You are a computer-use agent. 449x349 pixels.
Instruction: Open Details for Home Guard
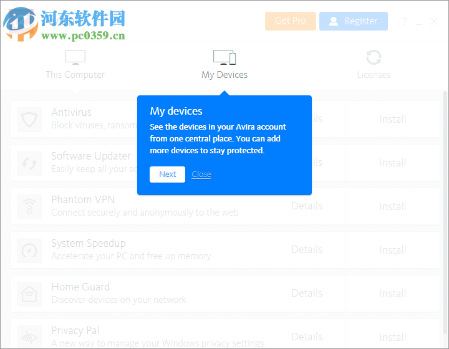(x=307, y=293)
